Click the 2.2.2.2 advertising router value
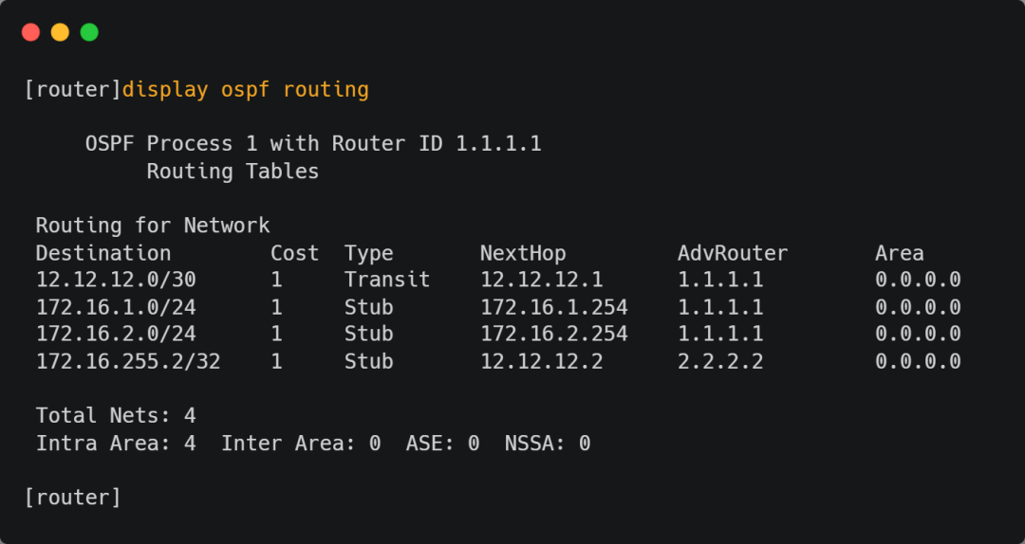The image size is (1025, 544). coord(720,361)
